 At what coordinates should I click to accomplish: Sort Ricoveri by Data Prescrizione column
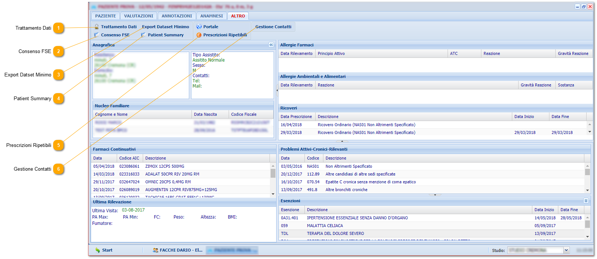pyautogui.click(x=297, y=117)
